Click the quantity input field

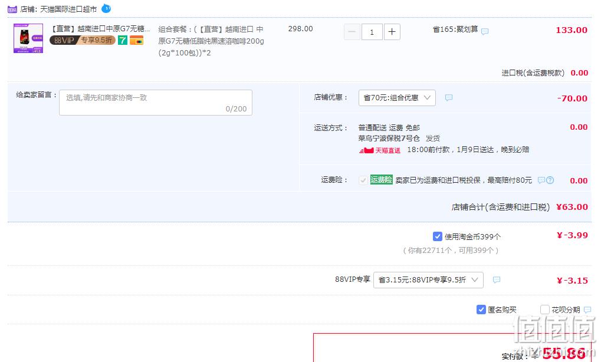pyautogui.click(x=372, y=32)
